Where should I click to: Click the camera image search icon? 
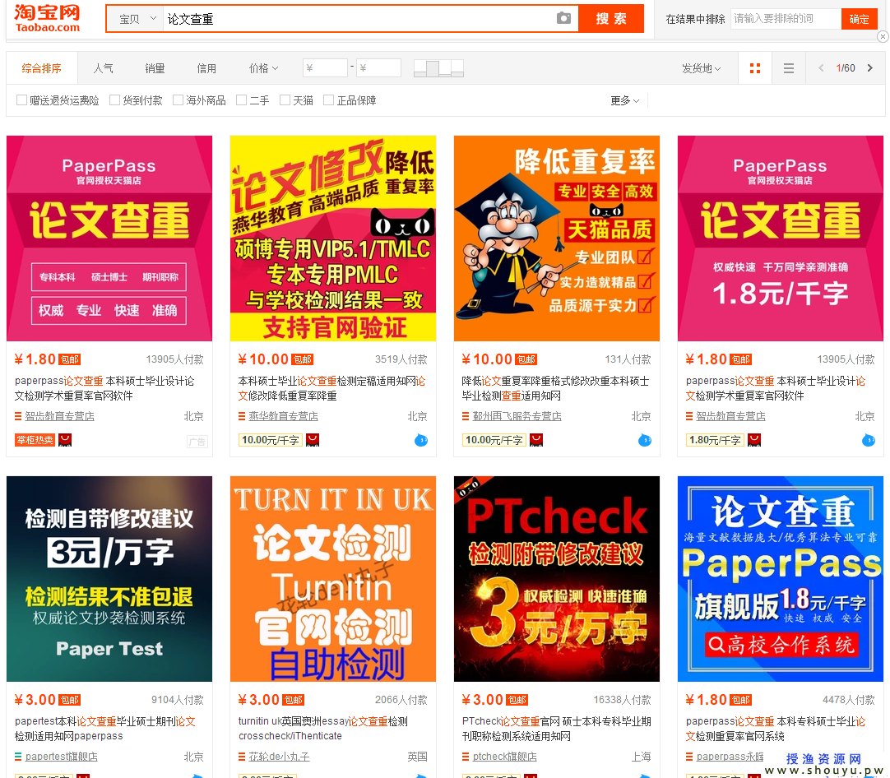pos(563,18)
